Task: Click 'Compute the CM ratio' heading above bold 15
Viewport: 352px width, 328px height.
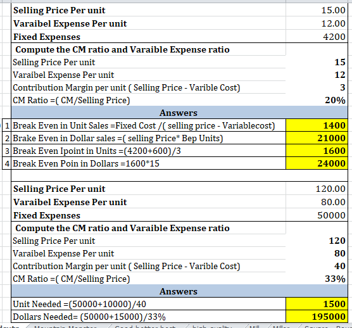Action: (x=122, y=49)
